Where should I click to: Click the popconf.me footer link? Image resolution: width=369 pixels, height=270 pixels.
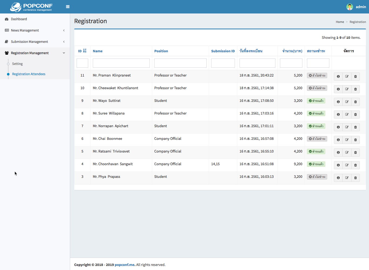point(124,265)
